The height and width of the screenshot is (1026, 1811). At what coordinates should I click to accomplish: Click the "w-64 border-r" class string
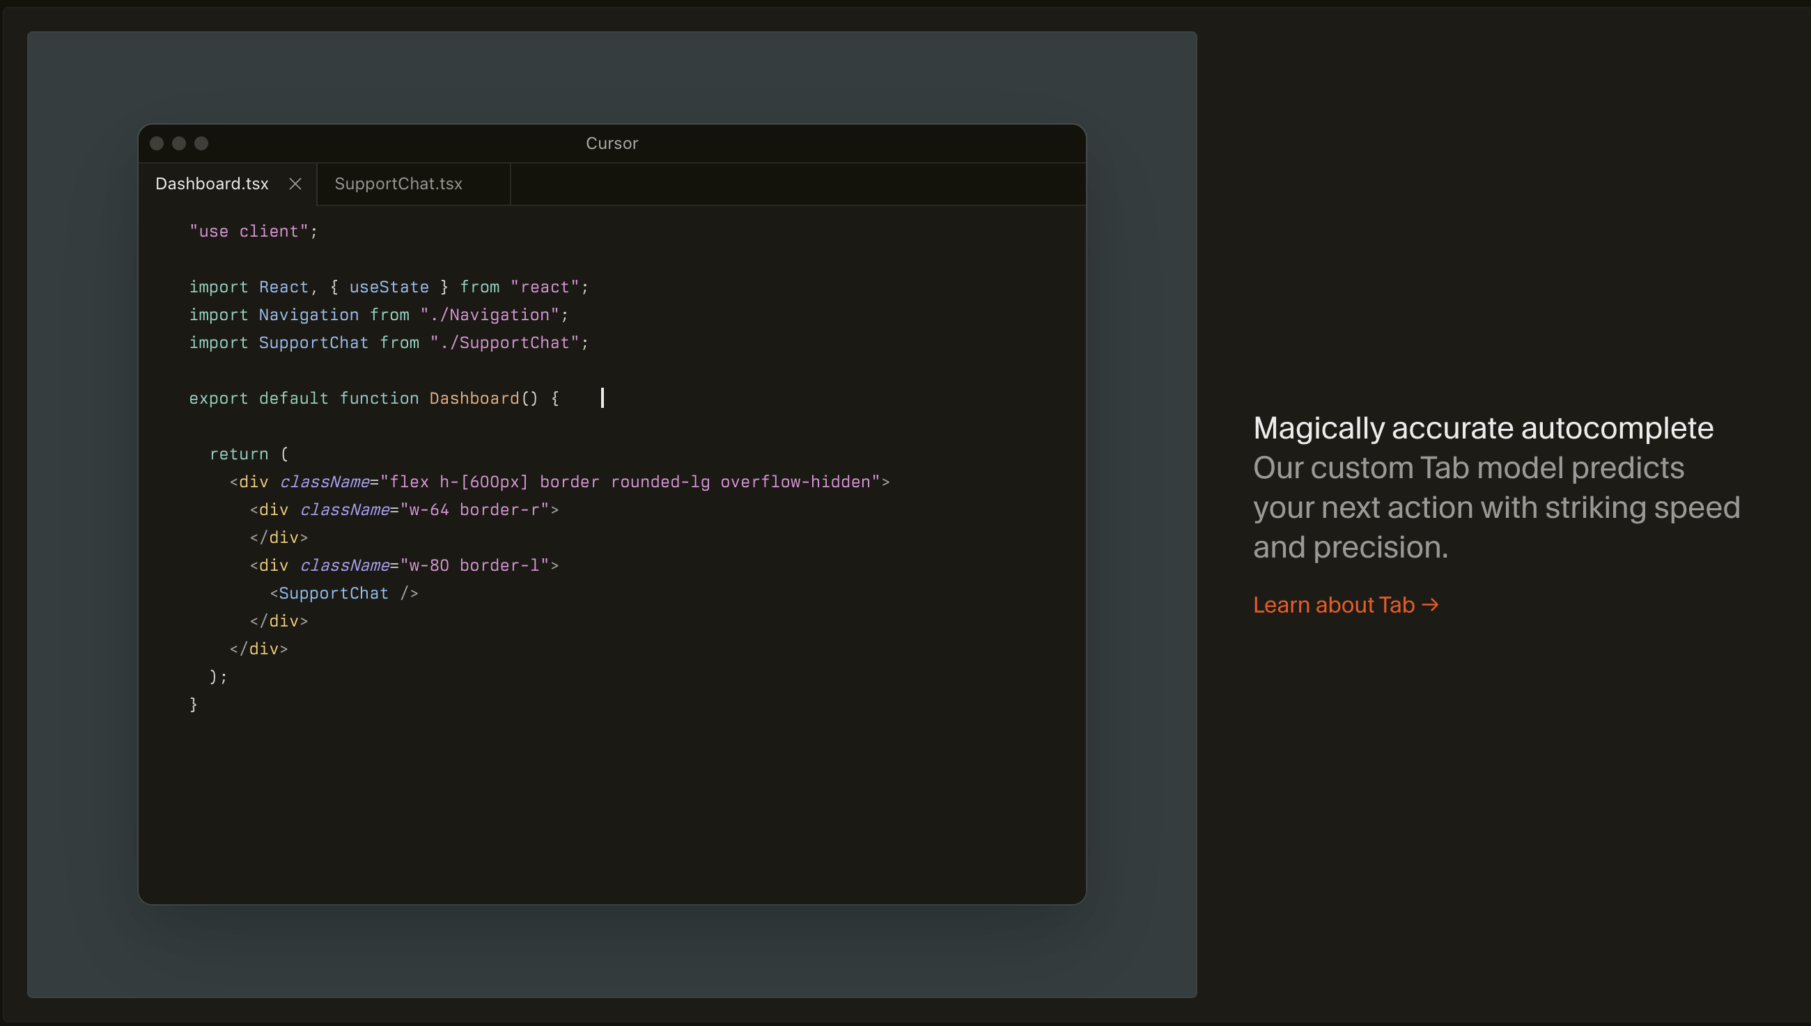(x=474, y=510)
